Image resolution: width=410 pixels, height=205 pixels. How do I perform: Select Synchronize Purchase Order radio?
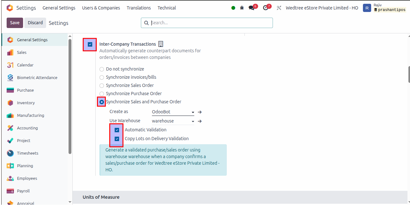pos(101,94)
